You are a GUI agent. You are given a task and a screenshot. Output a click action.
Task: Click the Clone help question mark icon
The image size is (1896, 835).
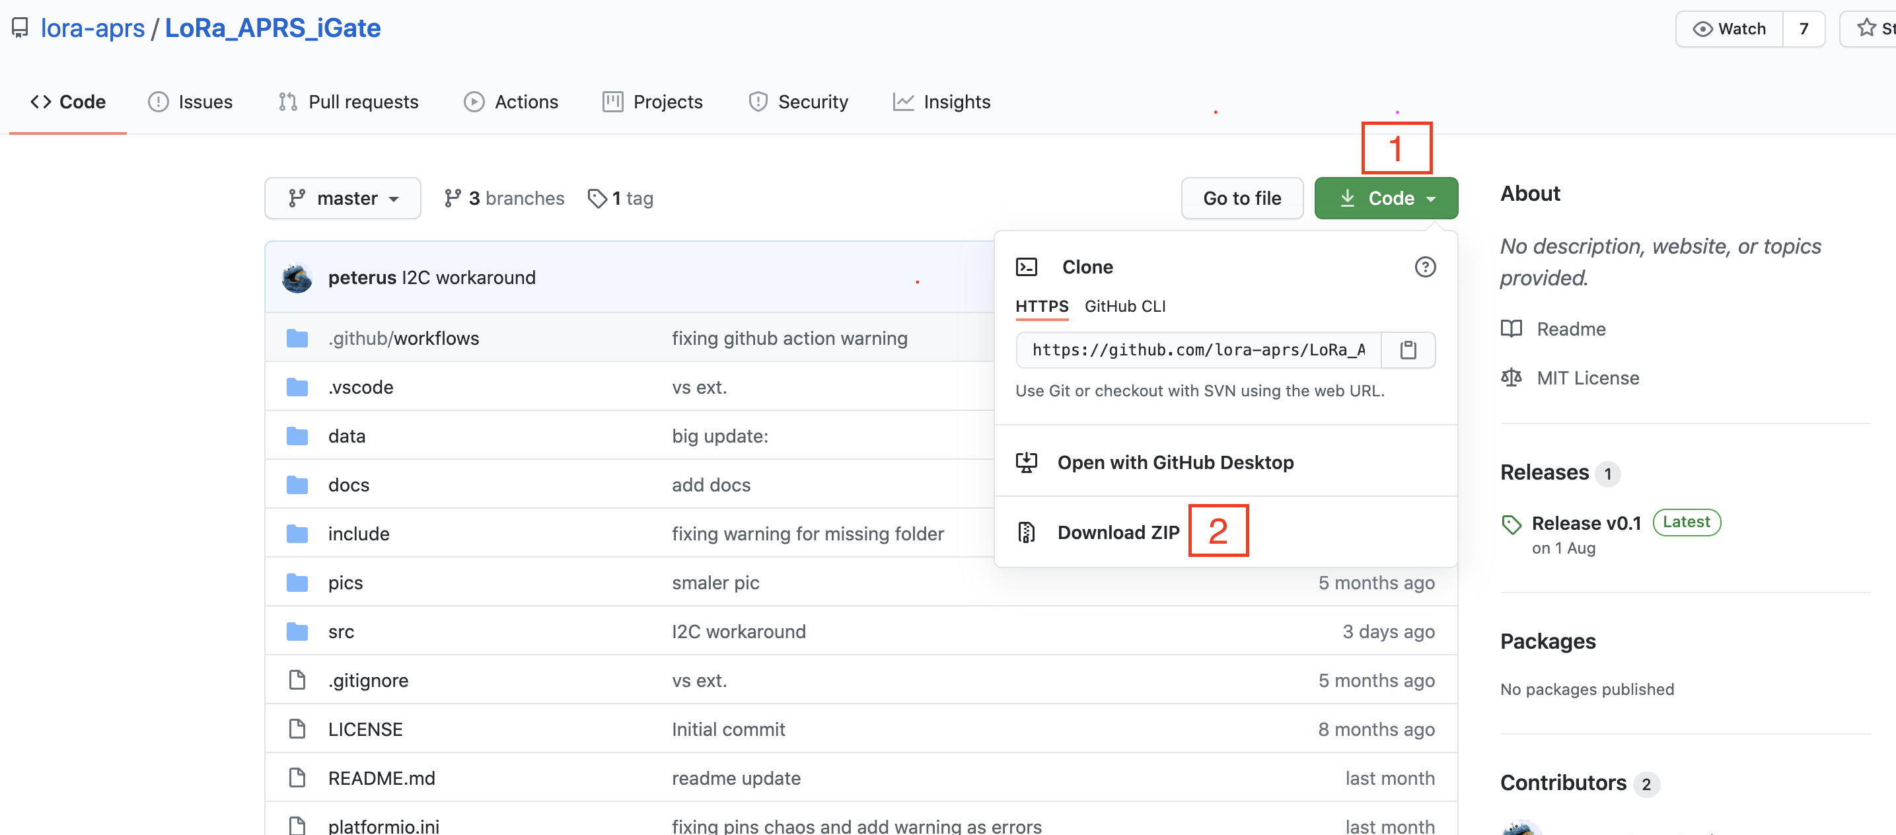[x=1425, y=267]
